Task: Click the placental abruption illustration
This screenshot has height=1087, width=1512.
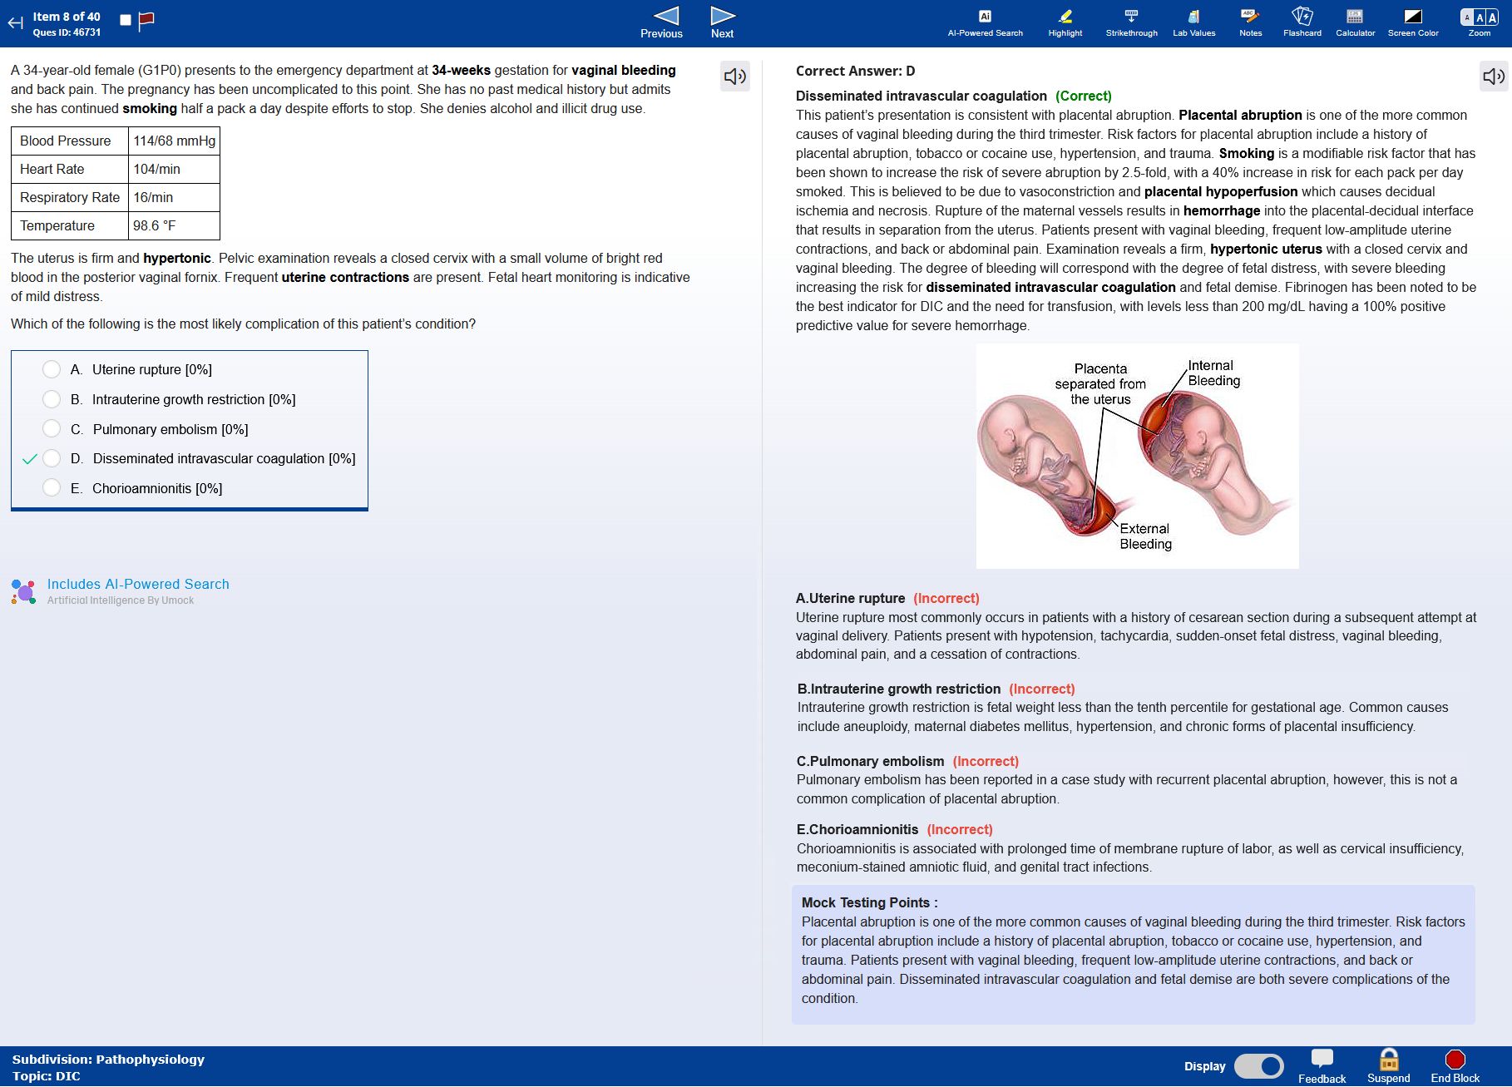Action: click(1137, 456)
